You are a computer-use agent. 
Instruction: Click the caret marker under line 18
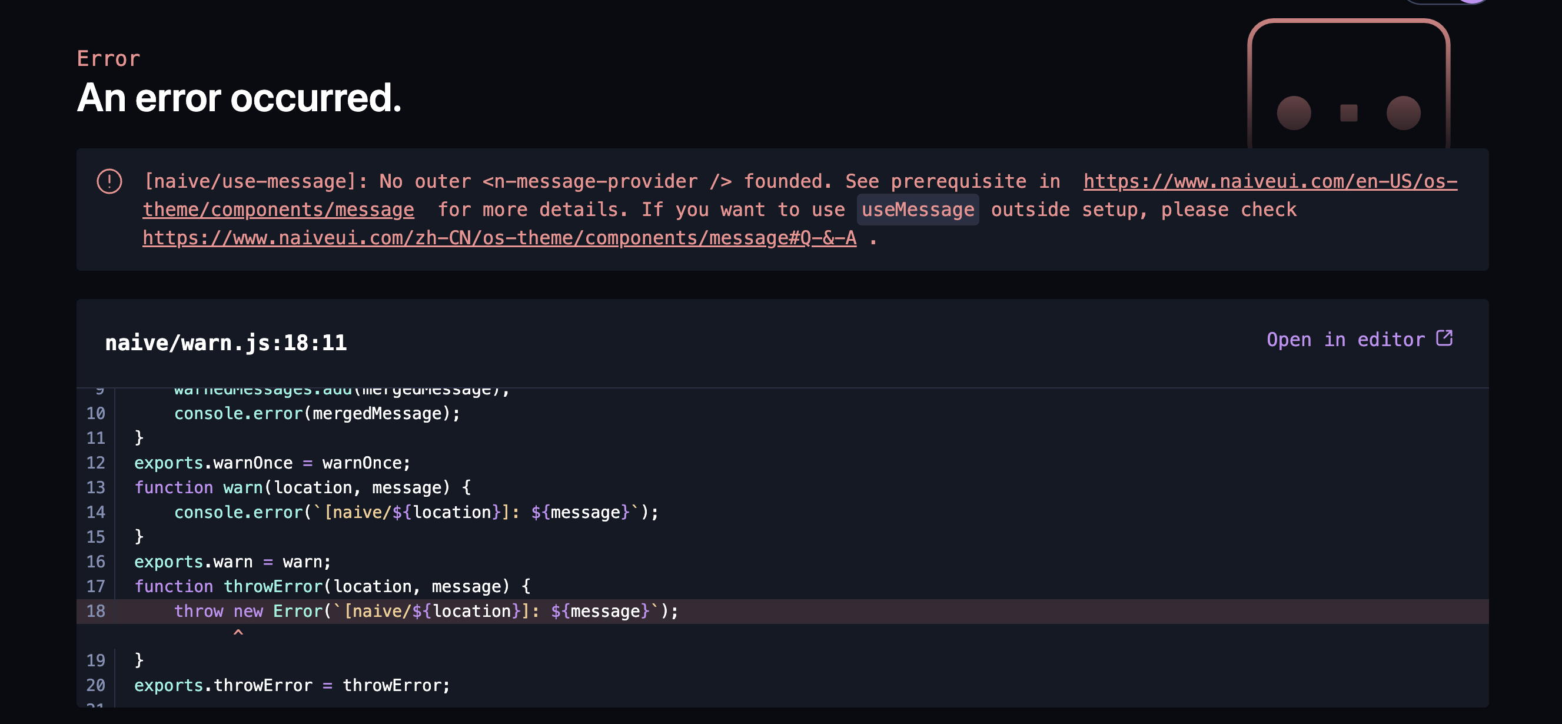click(x=238, y=633)
